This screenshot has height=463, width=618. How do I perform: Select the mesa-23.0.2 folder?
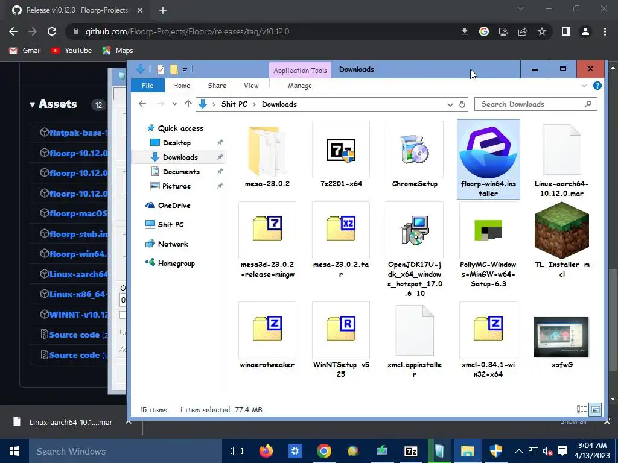267,156
